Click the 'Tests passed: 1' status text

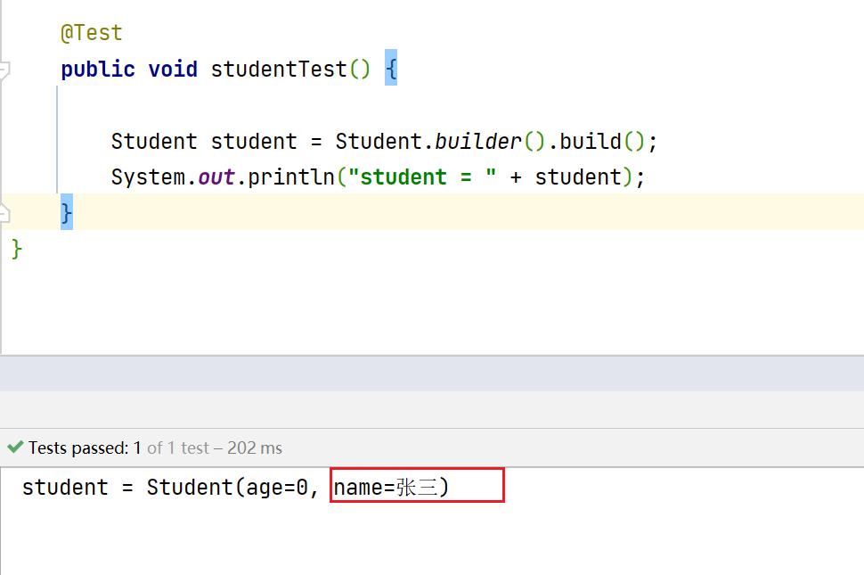(85, 448)
